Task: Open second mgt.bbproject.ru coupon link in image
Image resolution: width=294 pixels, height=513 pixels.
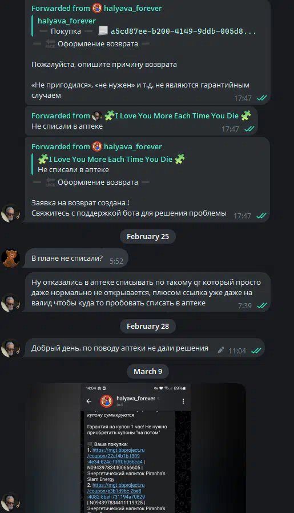Action: pyautogui.click(x=116, y=491)
